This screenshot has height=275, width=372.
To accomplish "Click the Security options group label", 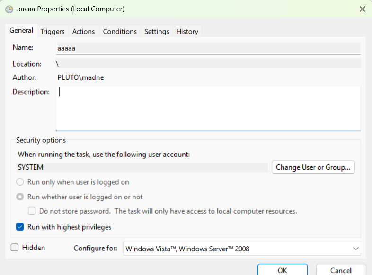I will coord(41,140).
